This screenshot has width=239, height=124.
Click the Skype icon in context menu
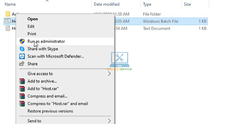click(x=22, y=49)
